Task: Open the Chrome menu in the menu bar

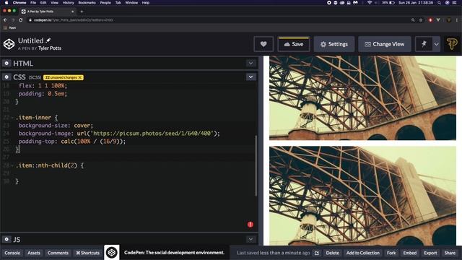Action: pos(19,3)
